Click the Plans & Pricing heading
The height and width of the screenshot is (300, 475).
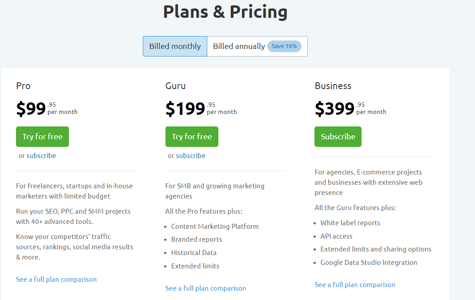tap(225, 12)
